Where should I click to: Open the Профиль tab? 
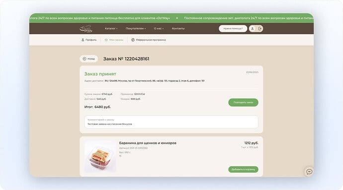click(89, 40)
